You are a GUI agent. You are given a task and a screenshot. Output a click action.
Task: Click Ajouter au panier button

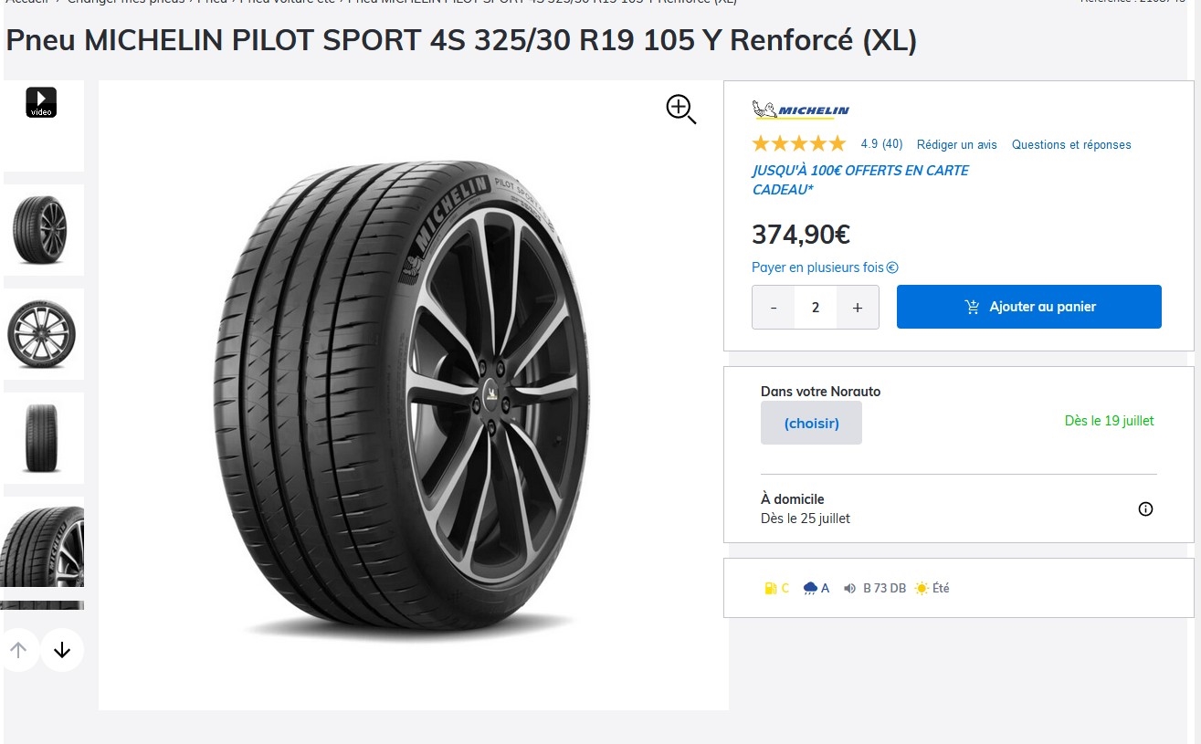(1028, 307)
